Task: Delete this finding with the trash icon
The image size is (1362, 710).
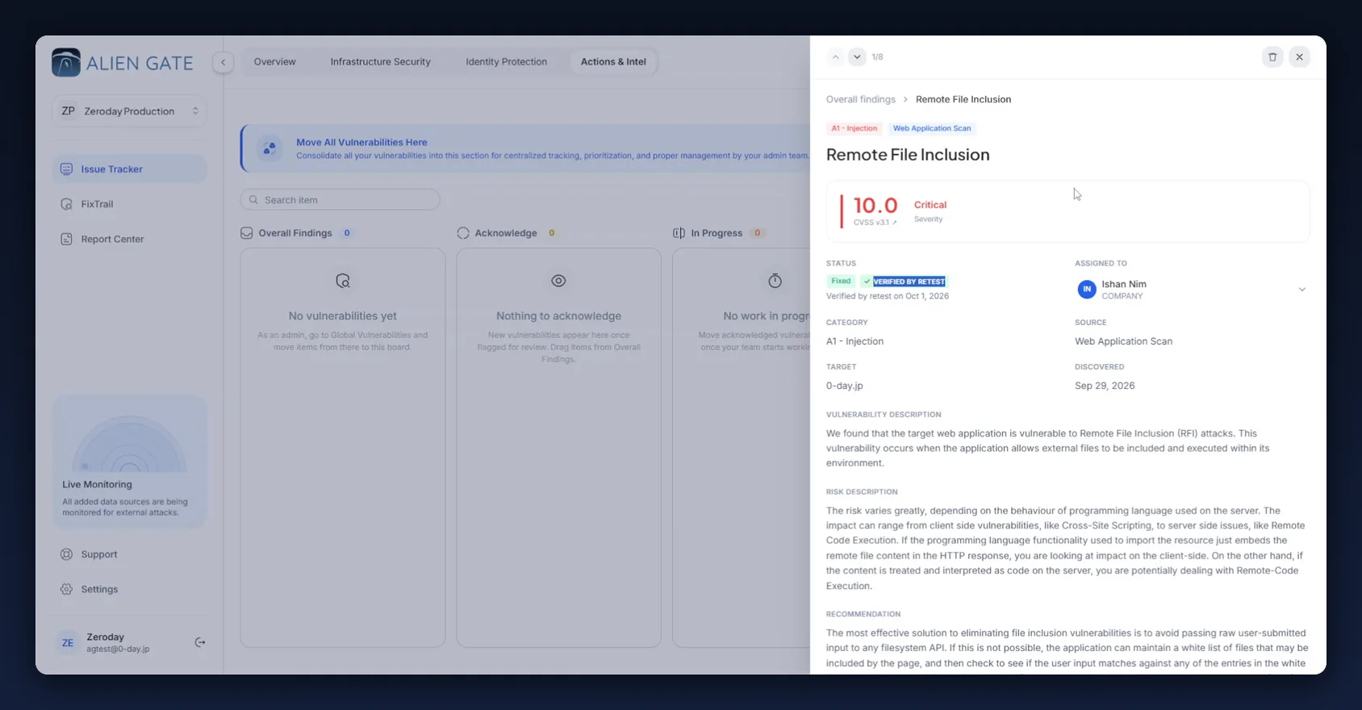Action: 1272,57
